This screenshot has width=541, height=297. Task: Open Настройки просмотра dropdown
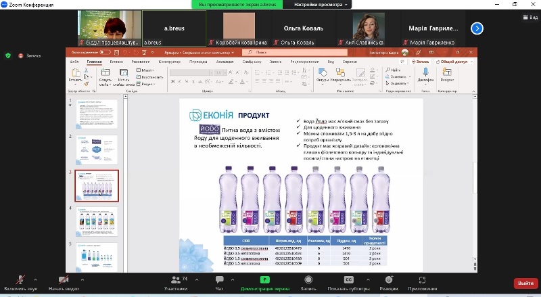(x=321, y=5)
